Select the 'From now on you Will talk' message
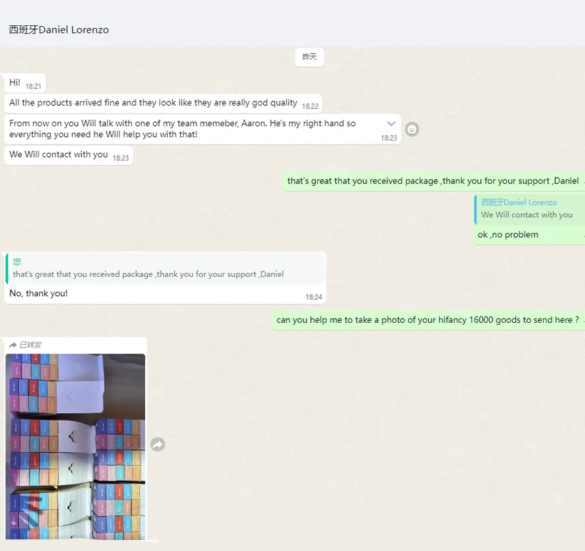Image resolution: width=585 pixels, height=551 pixels. pyautogui.click(x=182, y=129)
